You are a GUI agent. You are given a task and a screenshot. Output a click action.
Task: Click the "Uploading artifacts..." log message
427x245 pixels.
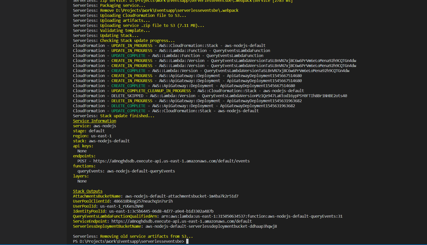[x=125, y=20]
